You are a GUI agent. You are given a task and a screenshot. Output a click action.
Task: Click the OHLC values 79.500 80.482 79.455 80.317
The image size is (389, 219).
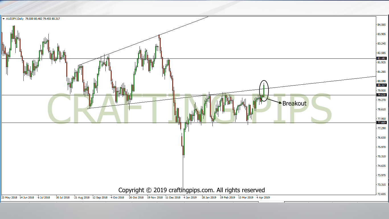point(42,19)
